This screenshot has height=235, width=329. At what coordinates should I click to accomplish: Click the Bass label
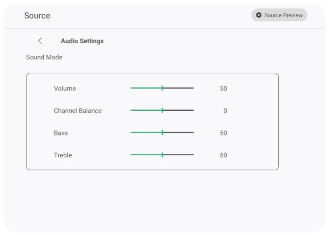[61, 133]
